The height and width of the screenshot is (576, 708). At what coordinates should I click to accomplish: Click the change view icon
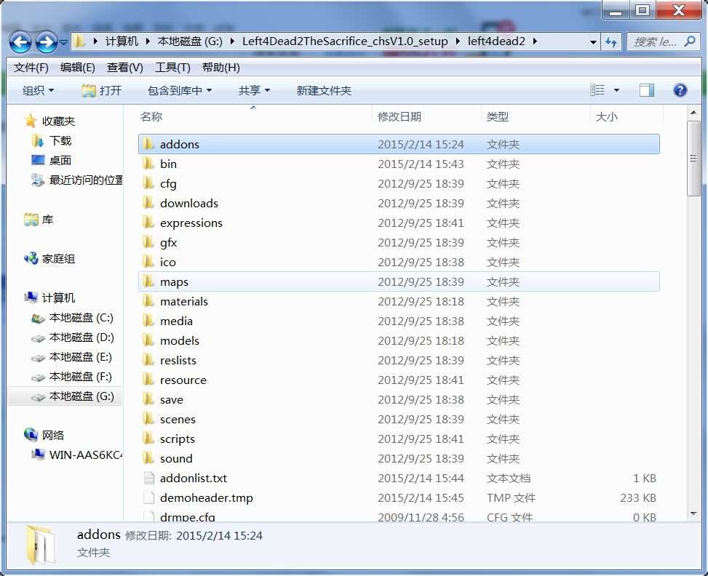[597, 90]
